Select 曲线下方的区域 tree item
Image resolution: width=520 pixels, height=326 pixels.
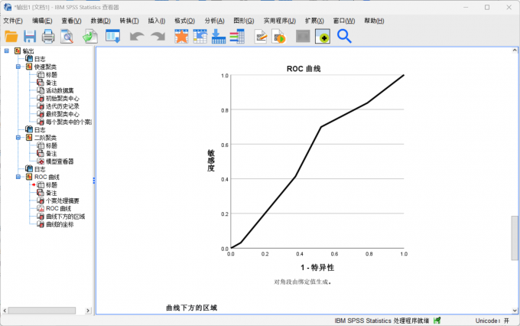pos(65,217)
